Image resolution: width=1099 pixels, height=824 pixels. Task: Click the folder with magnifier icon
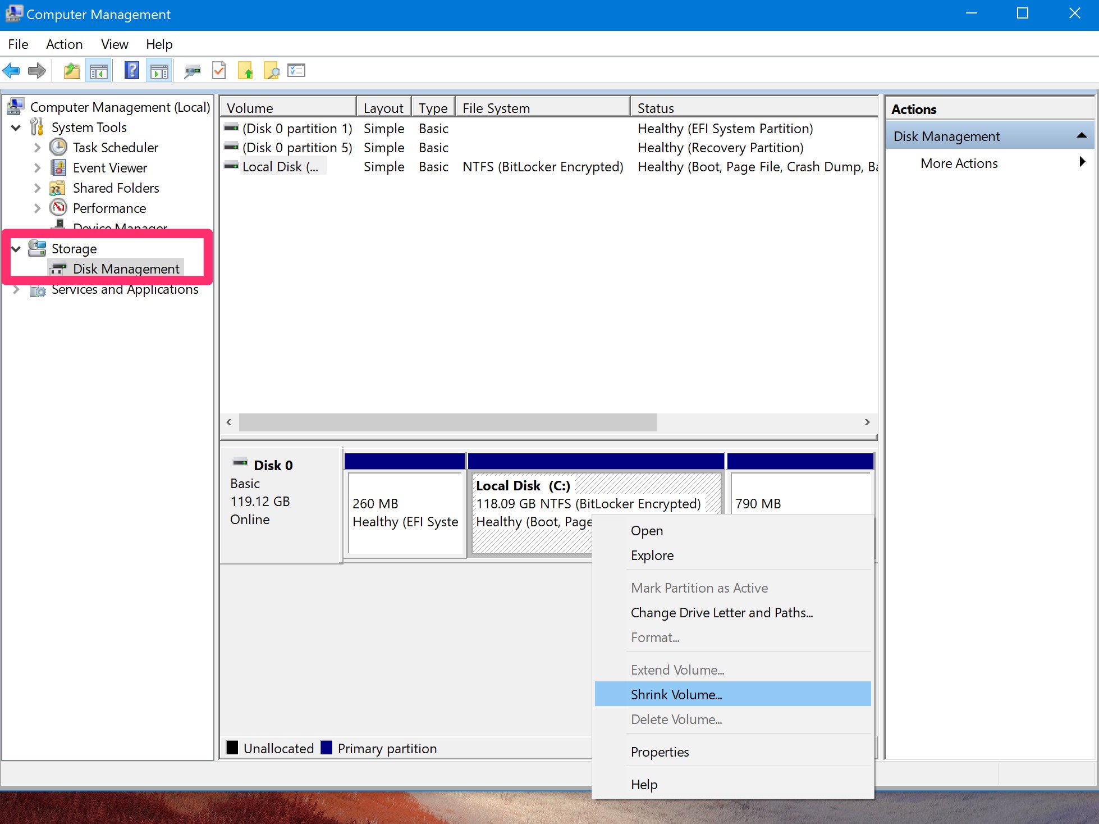tap(272, 71)
